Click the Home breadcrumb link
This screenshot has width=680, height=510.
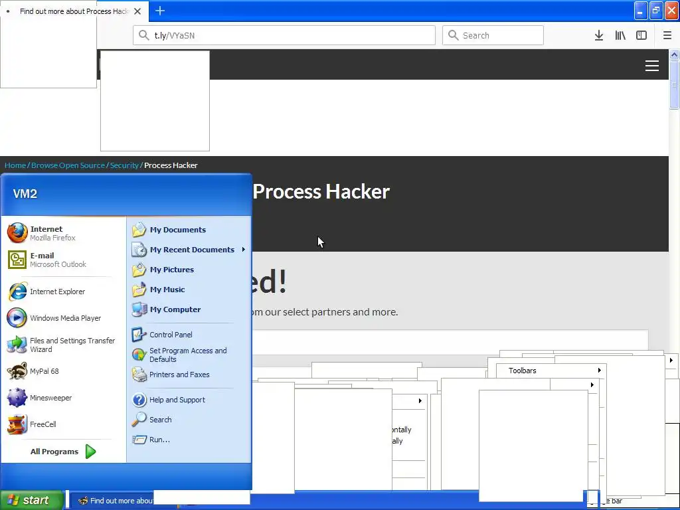tap(15, 165)
